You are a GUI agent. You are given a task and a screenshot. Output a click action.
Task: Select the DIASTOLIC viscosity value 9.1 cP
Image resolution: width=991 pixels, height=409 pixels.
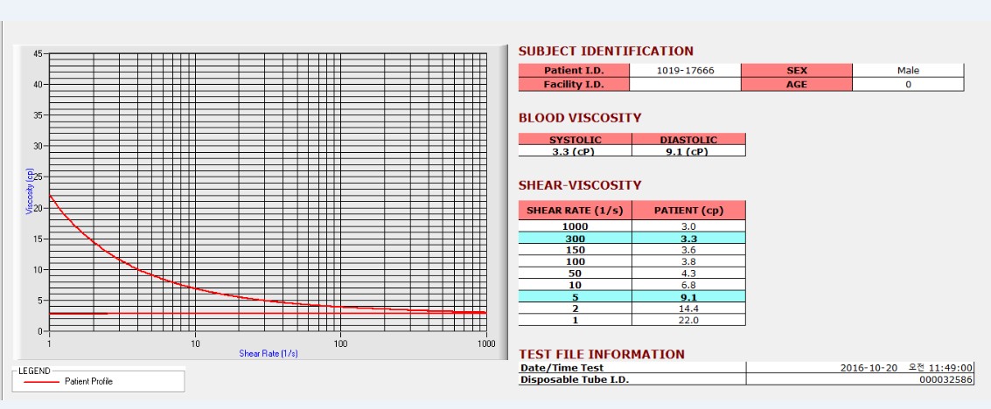click(689, 151)
